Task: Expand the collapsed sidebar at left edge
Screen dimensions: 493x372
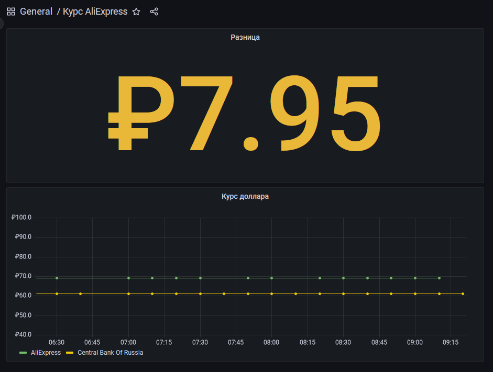Action: point(2,23)
